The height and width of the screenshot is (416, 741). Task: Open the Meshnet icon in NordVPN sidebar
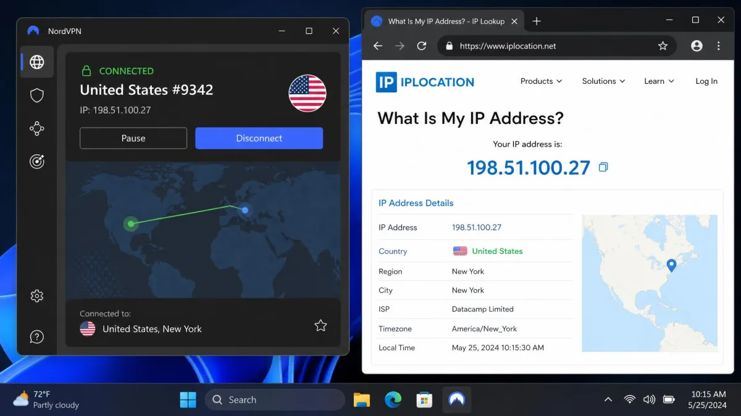pos(37,128)
